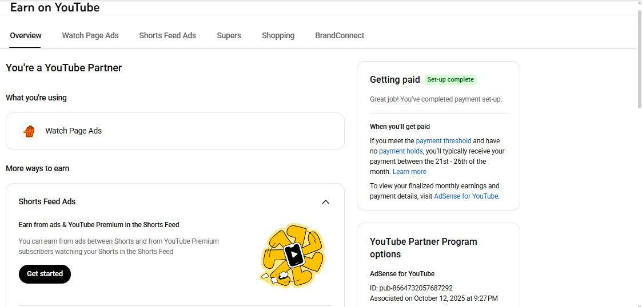Follow the payment threshold link
This screenshot has width=642, height=307.
(x=444, y=141)
